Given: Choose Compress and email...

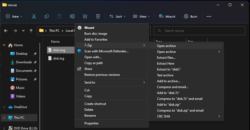Looking at the screenshot, I should click(x=185, y=87).
